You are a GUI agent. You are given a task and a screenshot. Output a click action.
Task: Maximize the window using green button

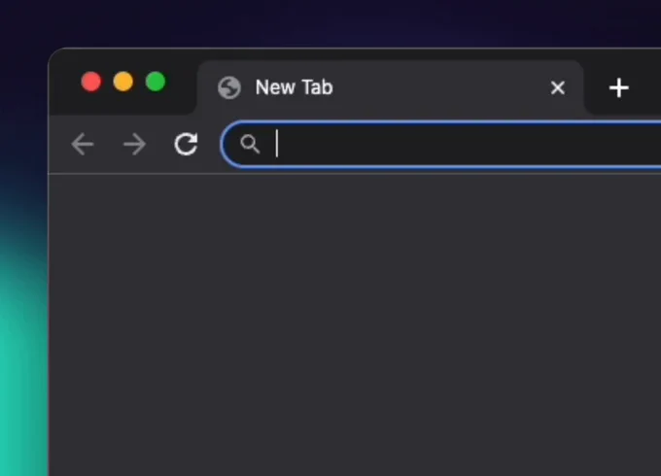(x=156, y=82)
